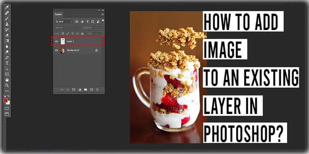Image resolution: width=309 pixels, height=154 pixels.
Task: Filter layers by shape layers
Action: click(93, 22)
